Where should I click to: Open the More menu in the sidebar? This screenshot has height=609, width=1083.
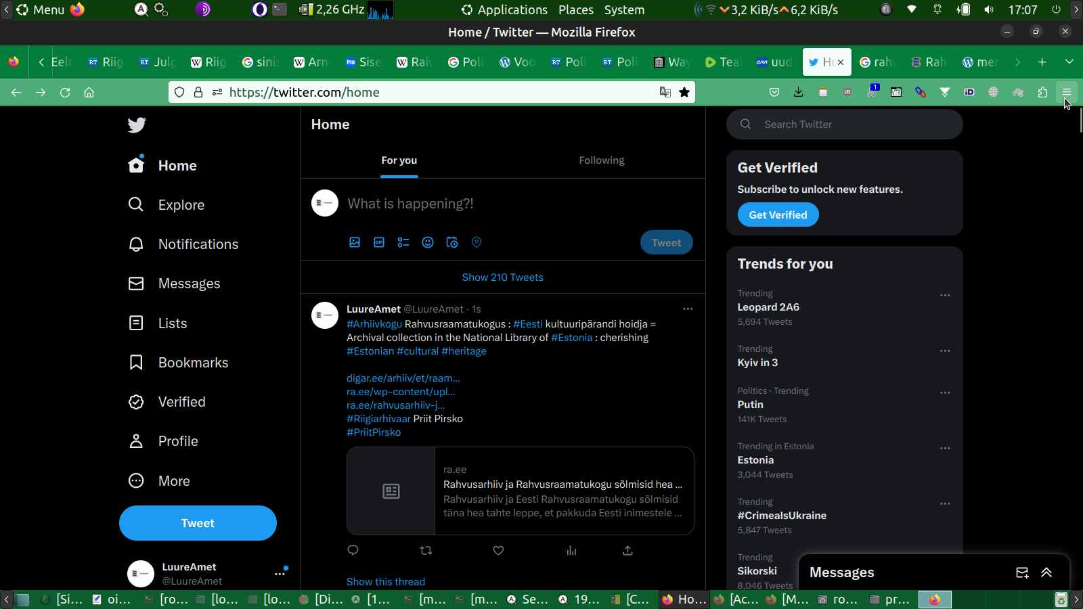159,481
